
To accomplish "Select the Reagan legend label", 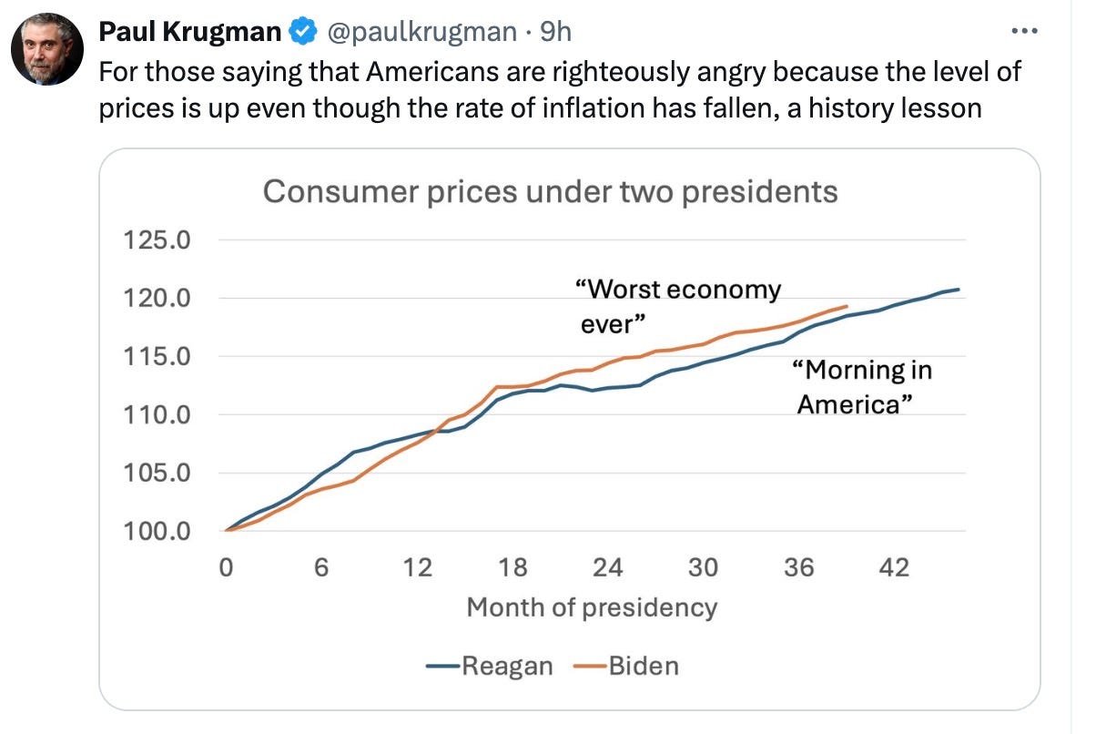I will [507, 666].
